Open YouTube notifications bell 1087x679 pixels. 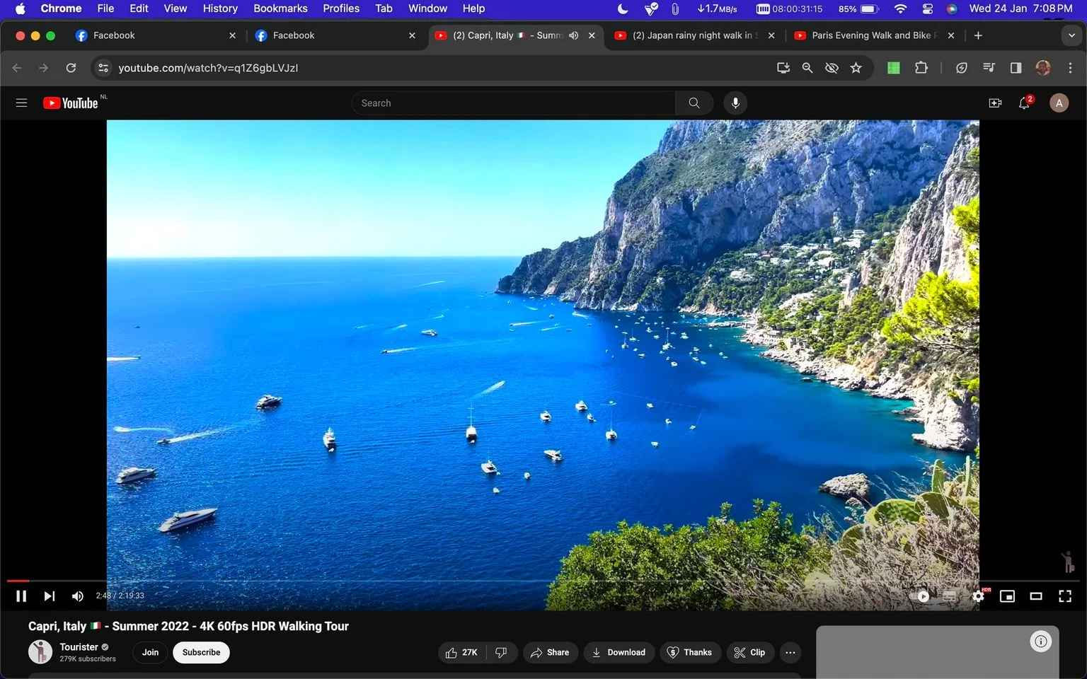tap(1024, 103)
